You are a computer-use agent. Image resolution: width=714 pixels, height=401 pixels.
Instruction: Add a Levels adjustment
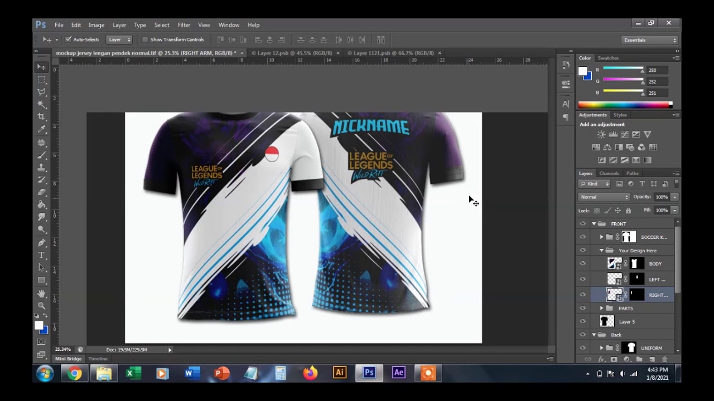[x=612, y=134]
